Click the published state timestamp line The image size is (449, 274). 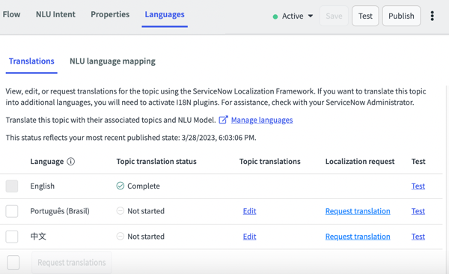click(131, 138)
